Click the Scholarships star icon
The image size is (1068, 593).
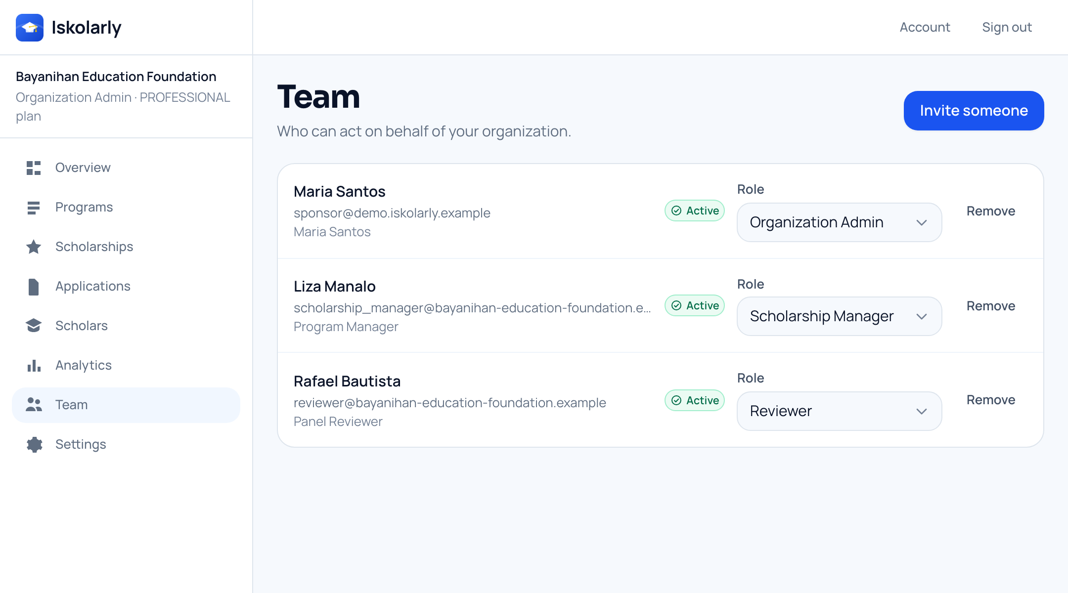pos(34,247)
